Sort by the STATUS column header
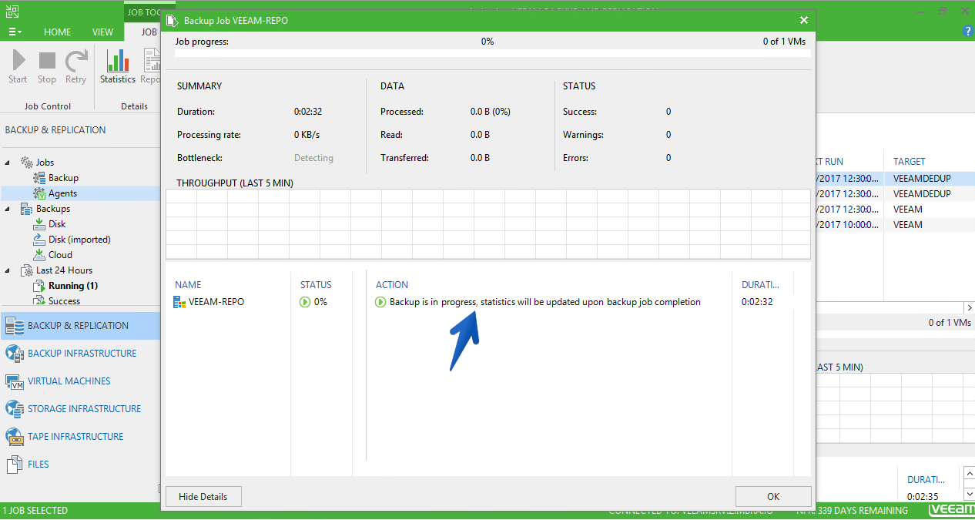Image resolution: width=975 pixels, height=520 pixels. click(x=316, y=285)
